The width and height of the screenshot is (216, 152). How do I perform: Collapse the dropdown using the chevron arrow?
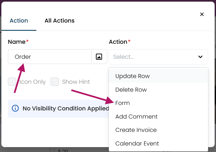[x=200, y=57]
